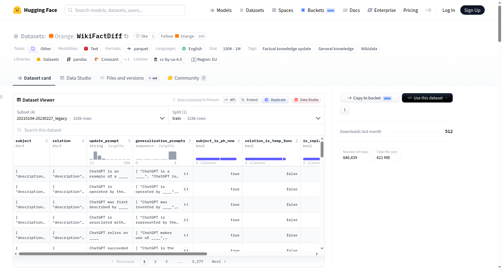This screenshot has height=270, width=502.
Task: Click the cc-by-sa-4.0 license tag
Action: pyautogui.click(x=168, y=59)
